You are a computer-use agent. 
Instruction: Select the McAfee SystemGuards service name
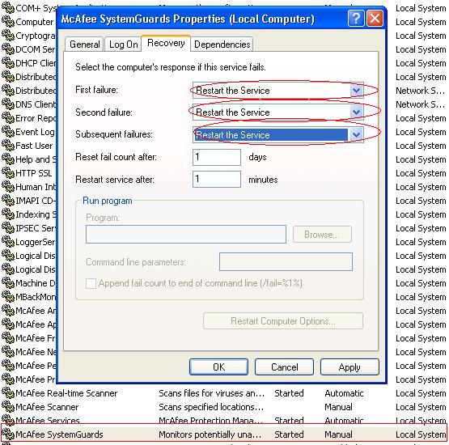coord(59,434)
